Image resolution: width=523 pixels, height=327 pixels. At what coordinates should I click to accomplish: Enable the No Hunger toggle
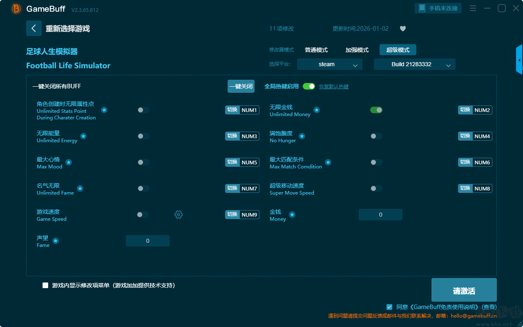click(x=376, y=136)
